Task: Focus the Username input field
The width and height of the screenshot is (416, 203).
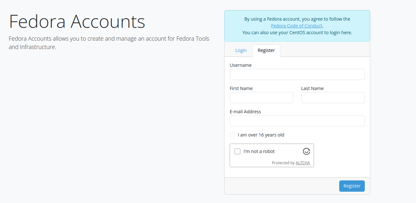Action: point(297,74)
